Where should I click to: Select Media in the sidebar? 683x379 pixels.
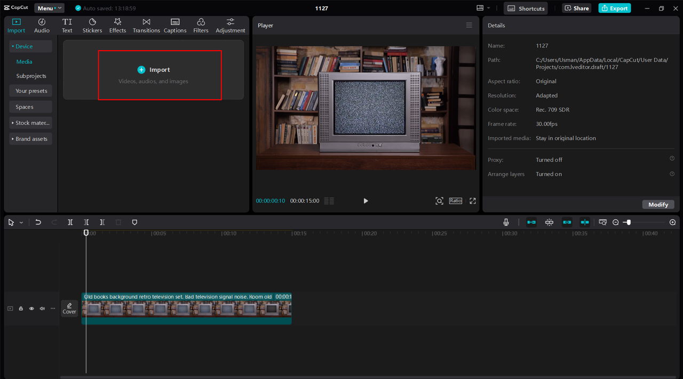[x=24, y=62]
